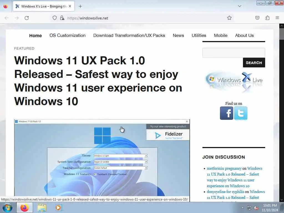This screenshot has width=284, height=213.
Task: Open the About Us menu item
Action: [x=244, y=35]
